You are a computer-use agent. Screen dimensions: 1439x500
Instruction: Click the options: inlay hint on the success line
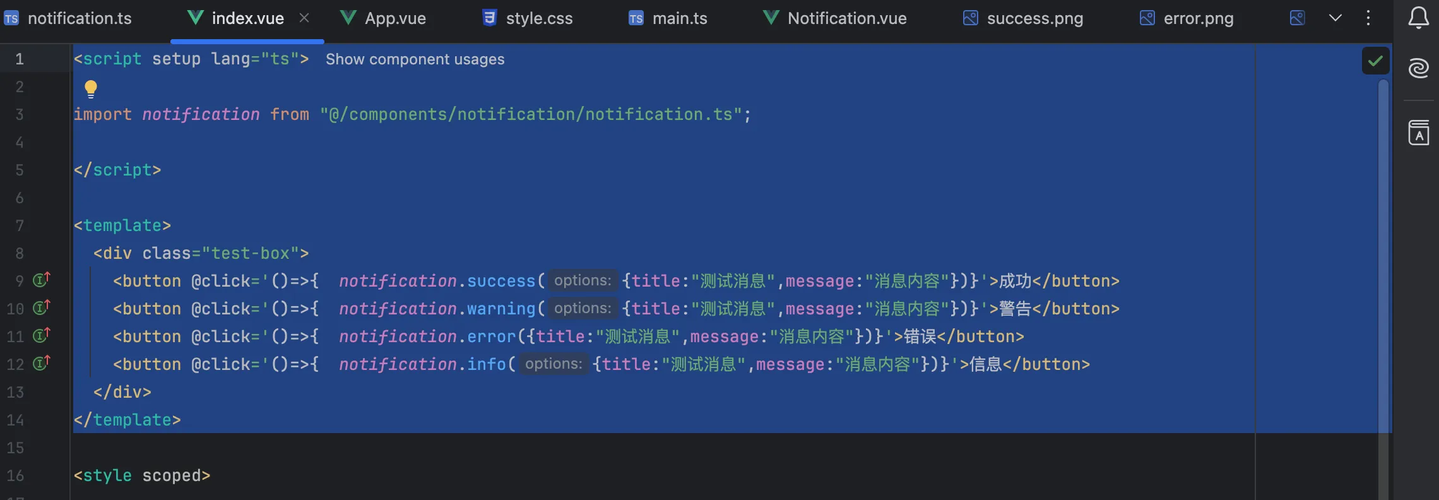[583, 280]
